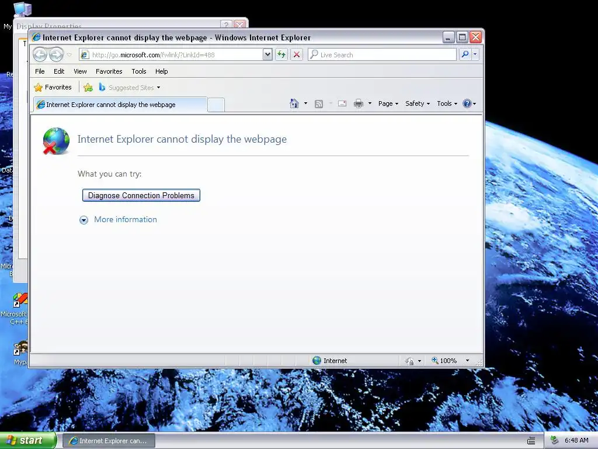Run search with the magnifier button

pyautogui.click(x=465, y=54)
